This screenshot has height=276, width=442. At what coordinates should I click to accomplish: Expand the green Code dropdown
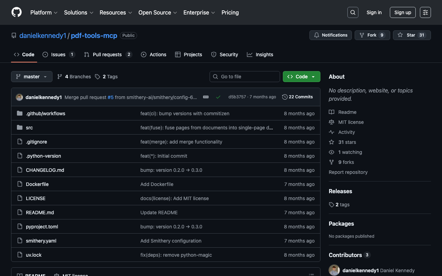301,77
